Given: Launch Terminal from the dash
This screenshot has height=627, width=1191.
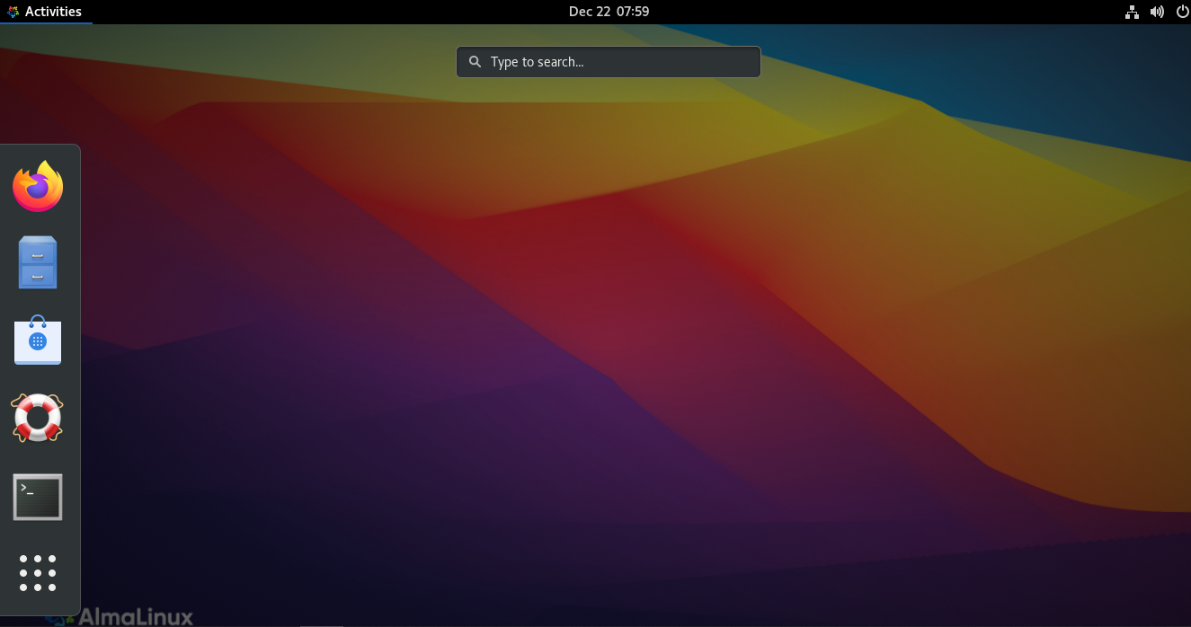Looking at the screenshot, I should click(x=38, y=497).
